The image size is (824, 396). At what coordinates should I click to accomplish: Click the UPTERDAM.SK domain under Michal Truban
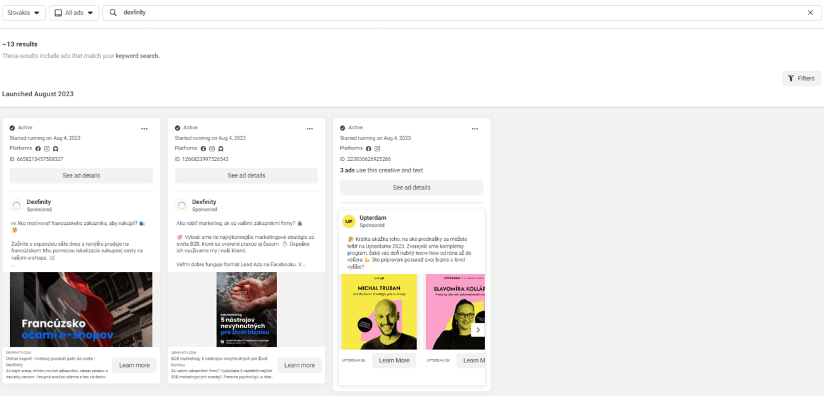(x=354, y=361)
